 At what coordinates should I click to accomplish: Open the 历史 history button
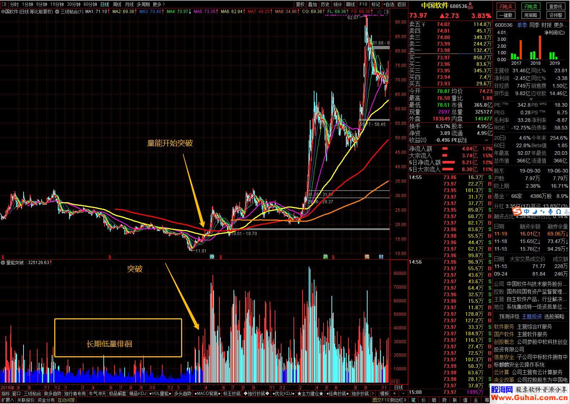(325, 4)
